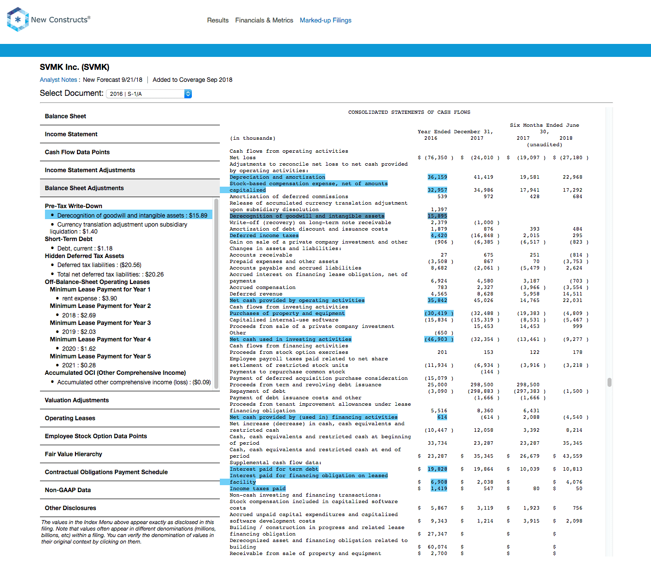Click highlighted value 4,420
The width and height of the screenshot is (651, 567).
click(439, 236)
